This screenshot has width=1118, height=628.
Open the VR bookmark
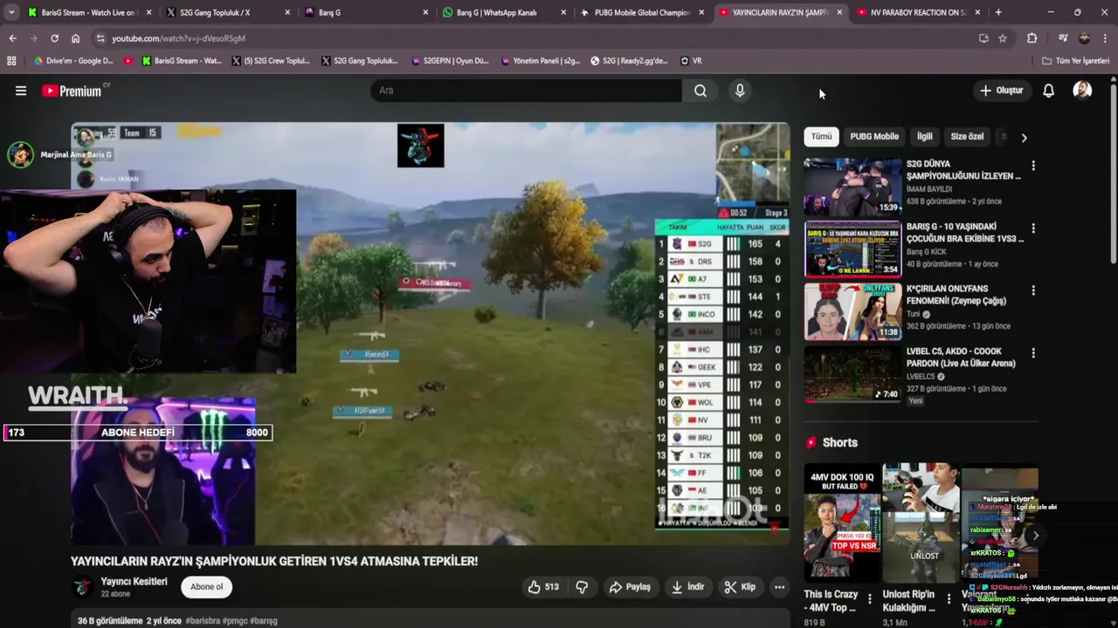(690, 61)
